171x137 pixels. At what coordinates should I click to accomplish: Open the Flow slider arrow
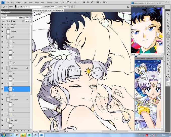(68, 7)
